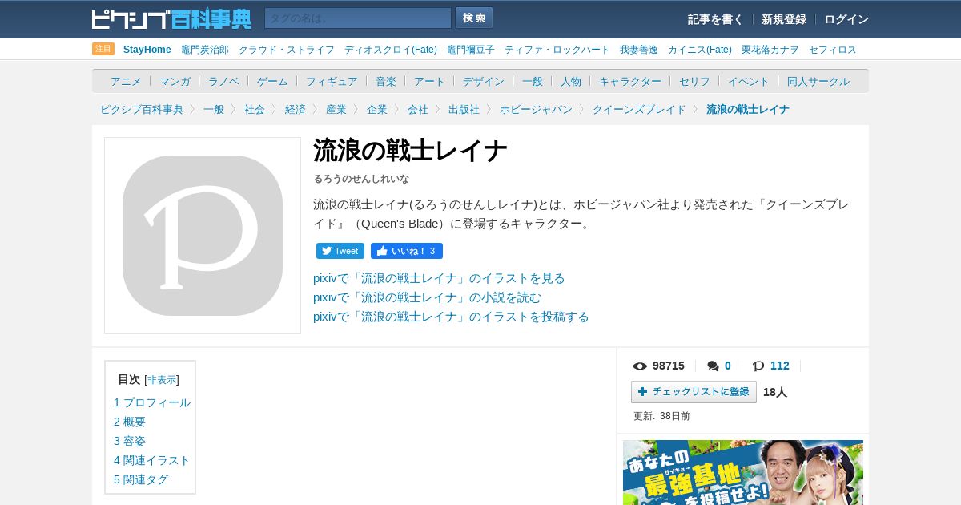Collapse table of contents with 非表示
Image resolution: width=961 pixels, height=505 pixels.
pos(162,380)
